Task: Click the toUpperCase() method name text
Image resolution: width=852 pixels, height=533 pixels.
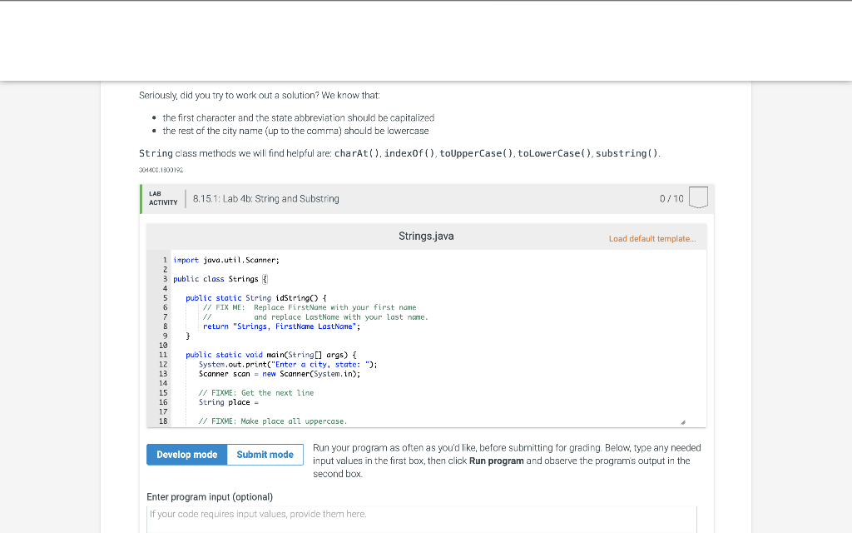Action: 476,153
